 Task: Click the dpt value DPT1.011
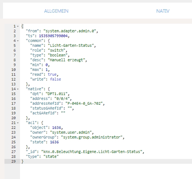point(57,94)
